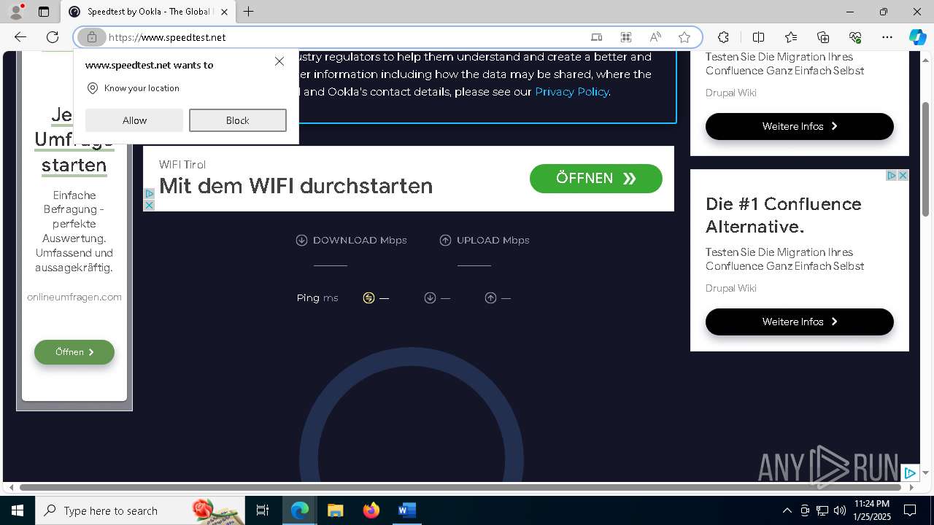Click the DOWNLOAD Mbps arrow icon
The height and width of the screenshot is (525, 934).
pos(301,240)
